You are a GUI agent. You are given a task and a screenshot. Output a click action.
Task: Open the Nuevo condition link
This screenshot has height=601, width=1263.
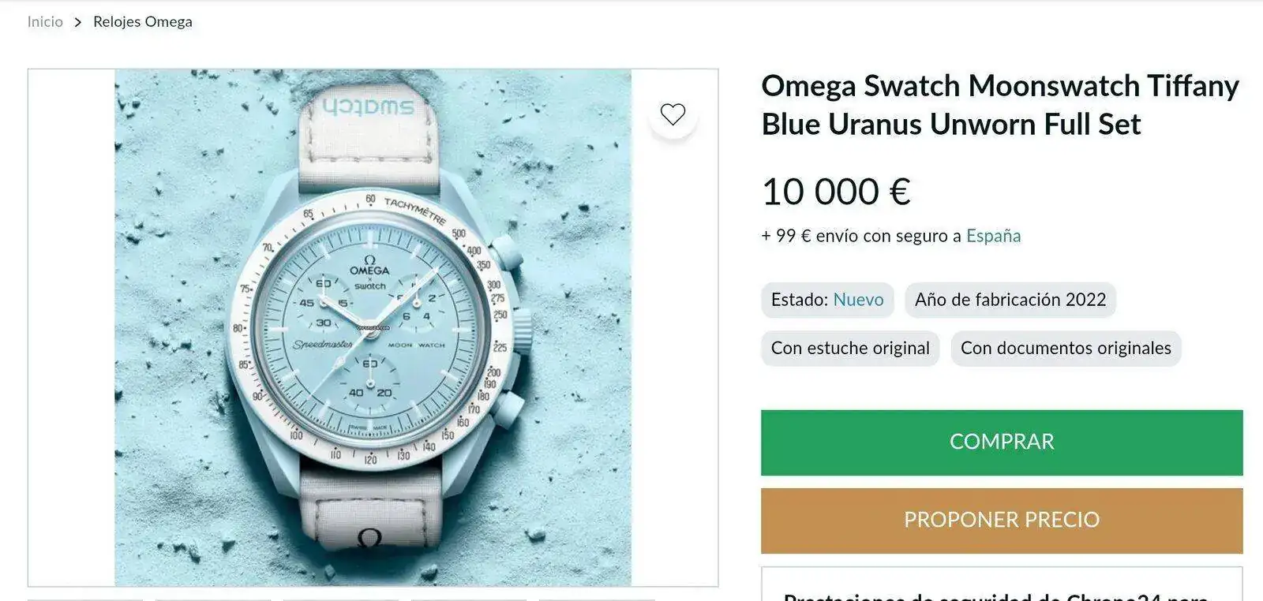coord(858,300)
